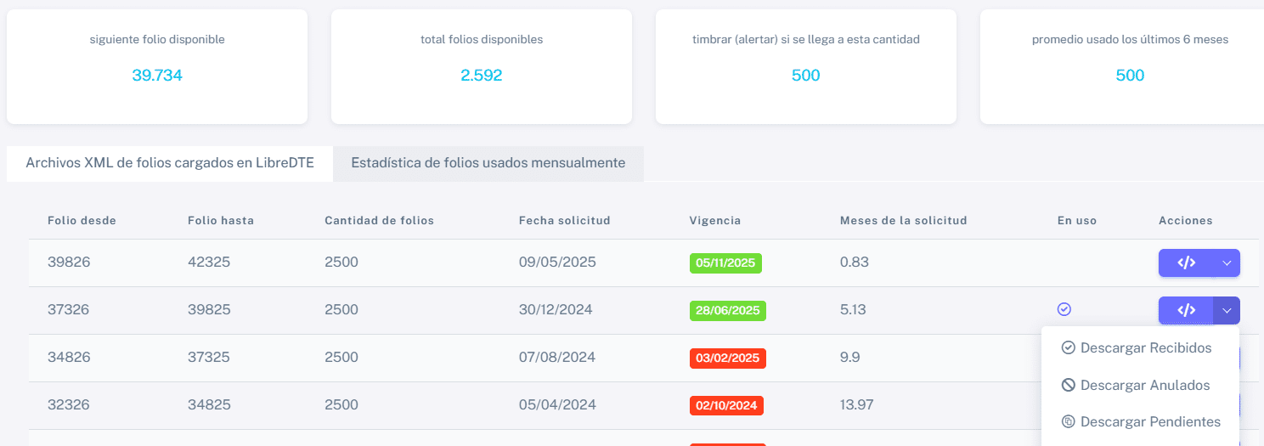Select Descargar Recibidos menu entry
The height and width of the screenshot is (446, 1264).
(1140, 347)
